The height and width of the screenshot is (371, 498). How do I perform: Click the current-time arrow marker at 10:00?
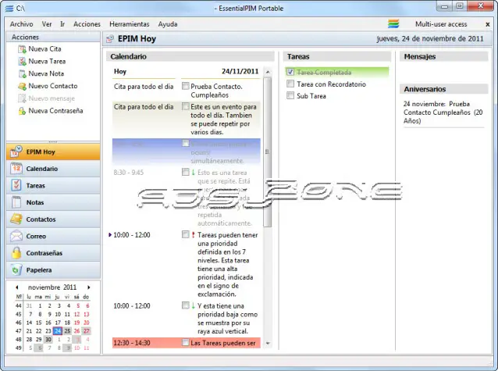click(x=110, y=235)
